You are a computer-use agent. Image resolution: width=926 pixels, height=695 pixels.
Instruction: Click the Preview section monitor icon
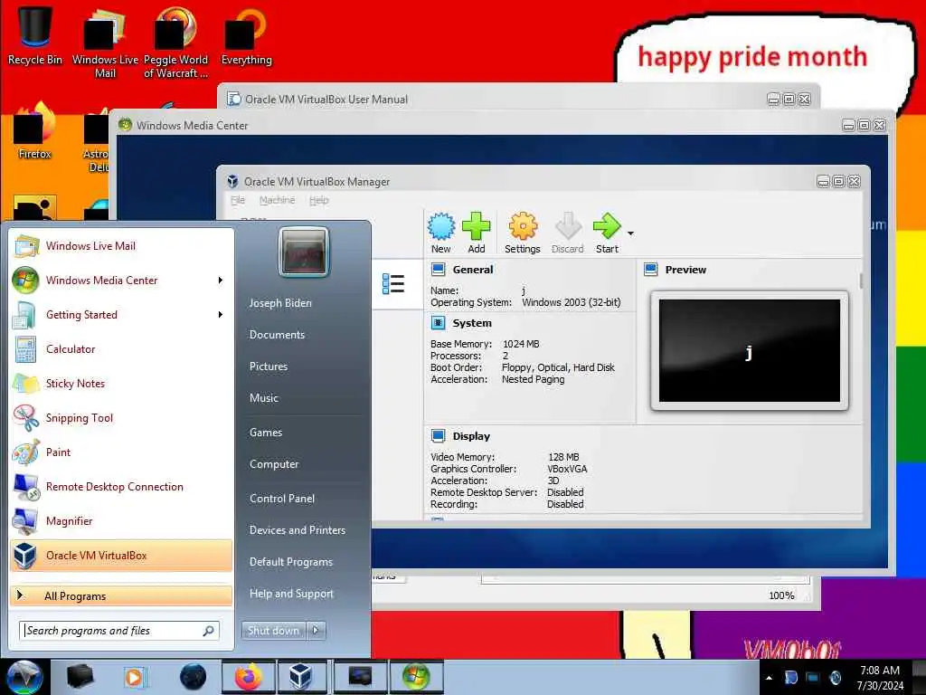(651, 270)
